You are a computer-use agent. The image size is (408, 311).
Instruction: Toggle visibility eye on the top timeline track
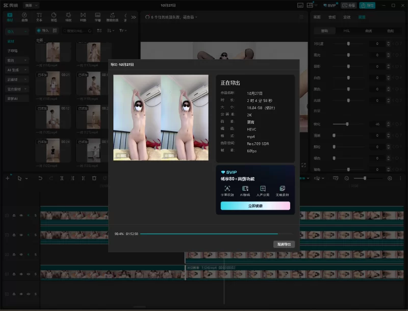(21, 216)
